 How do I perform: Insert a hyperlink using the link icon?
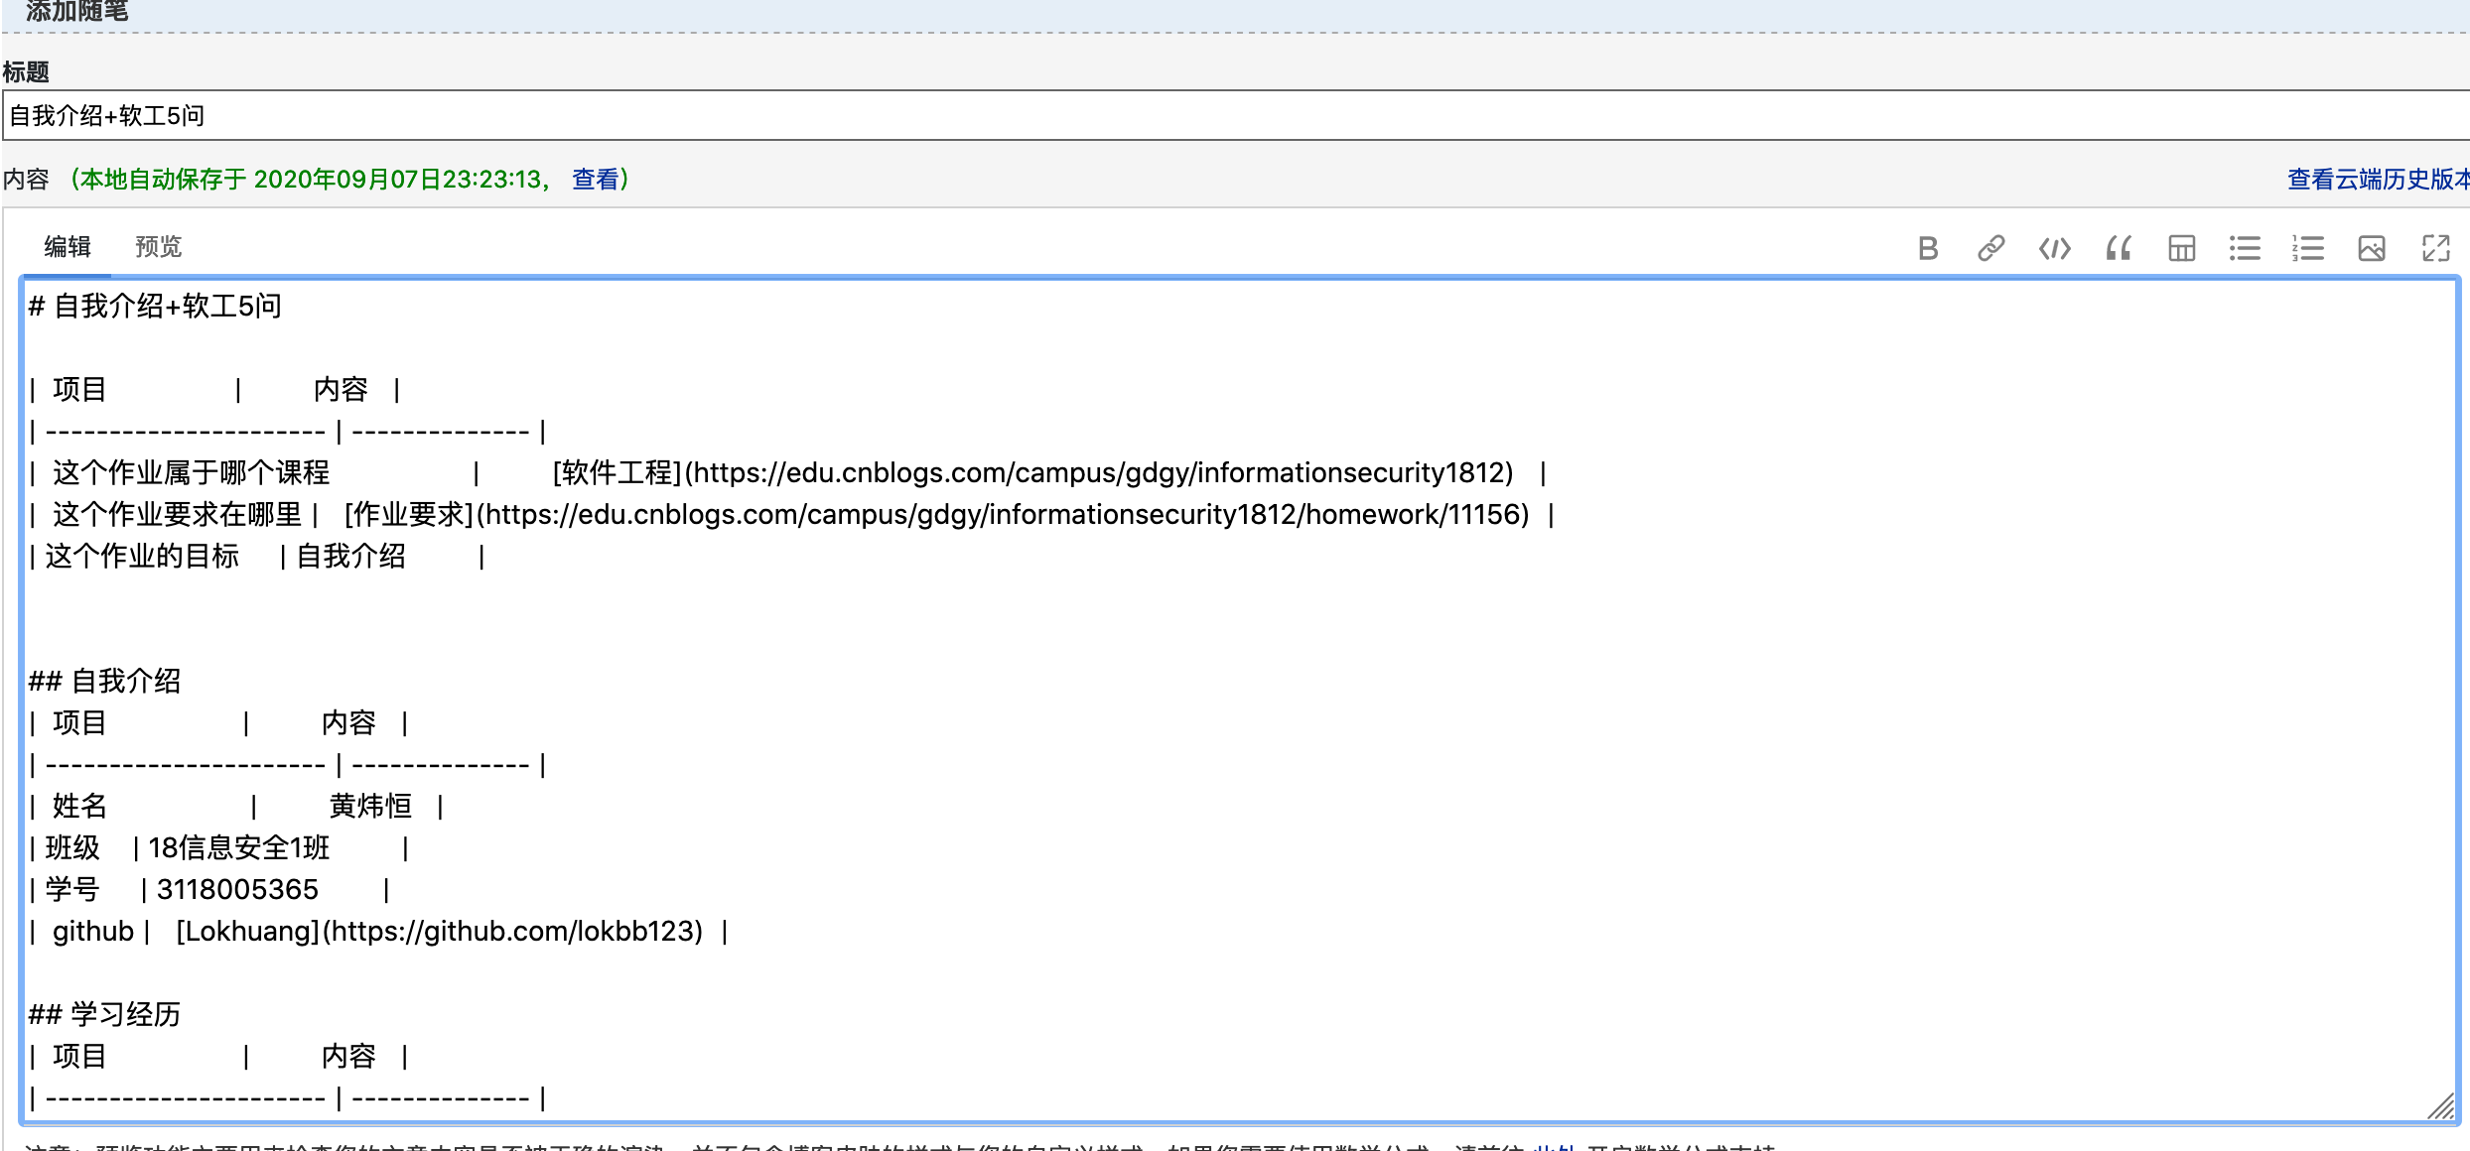coord(1990,248)
